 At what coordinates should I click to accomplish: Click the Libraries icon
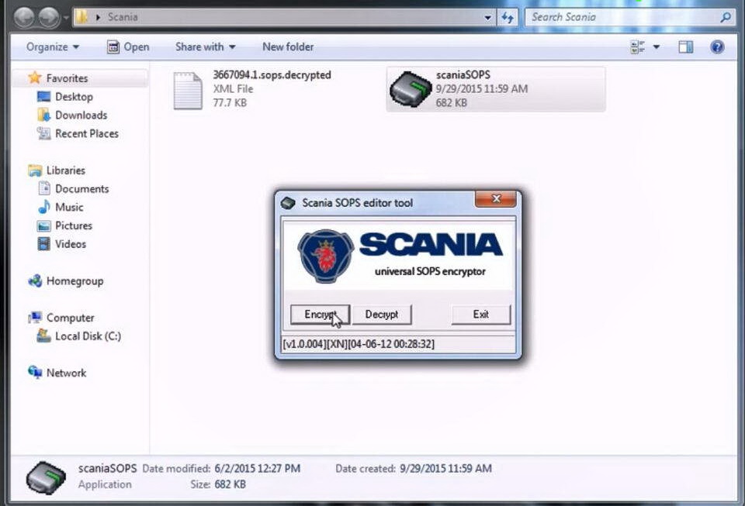[x=35, y=170]
